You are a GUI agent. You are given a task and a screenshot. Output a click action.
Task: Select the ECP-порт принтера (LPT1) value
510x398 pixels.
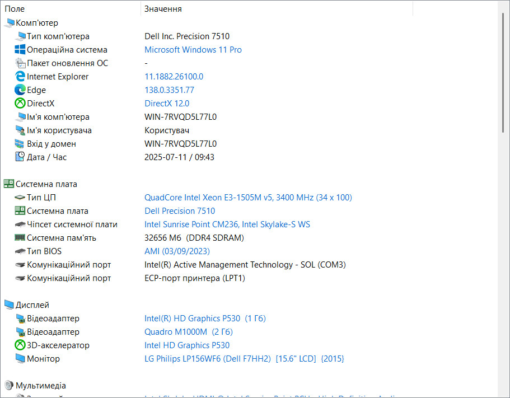194,278
